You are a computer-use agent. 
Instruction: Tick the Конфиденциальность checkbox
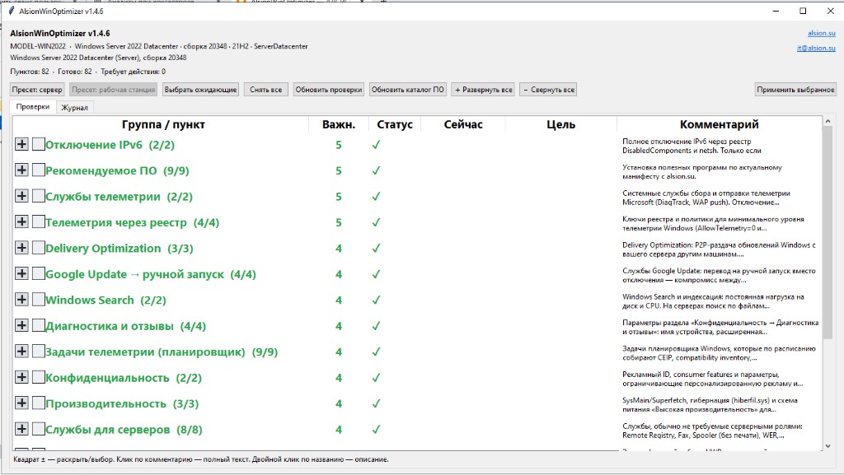click(38, 377)
